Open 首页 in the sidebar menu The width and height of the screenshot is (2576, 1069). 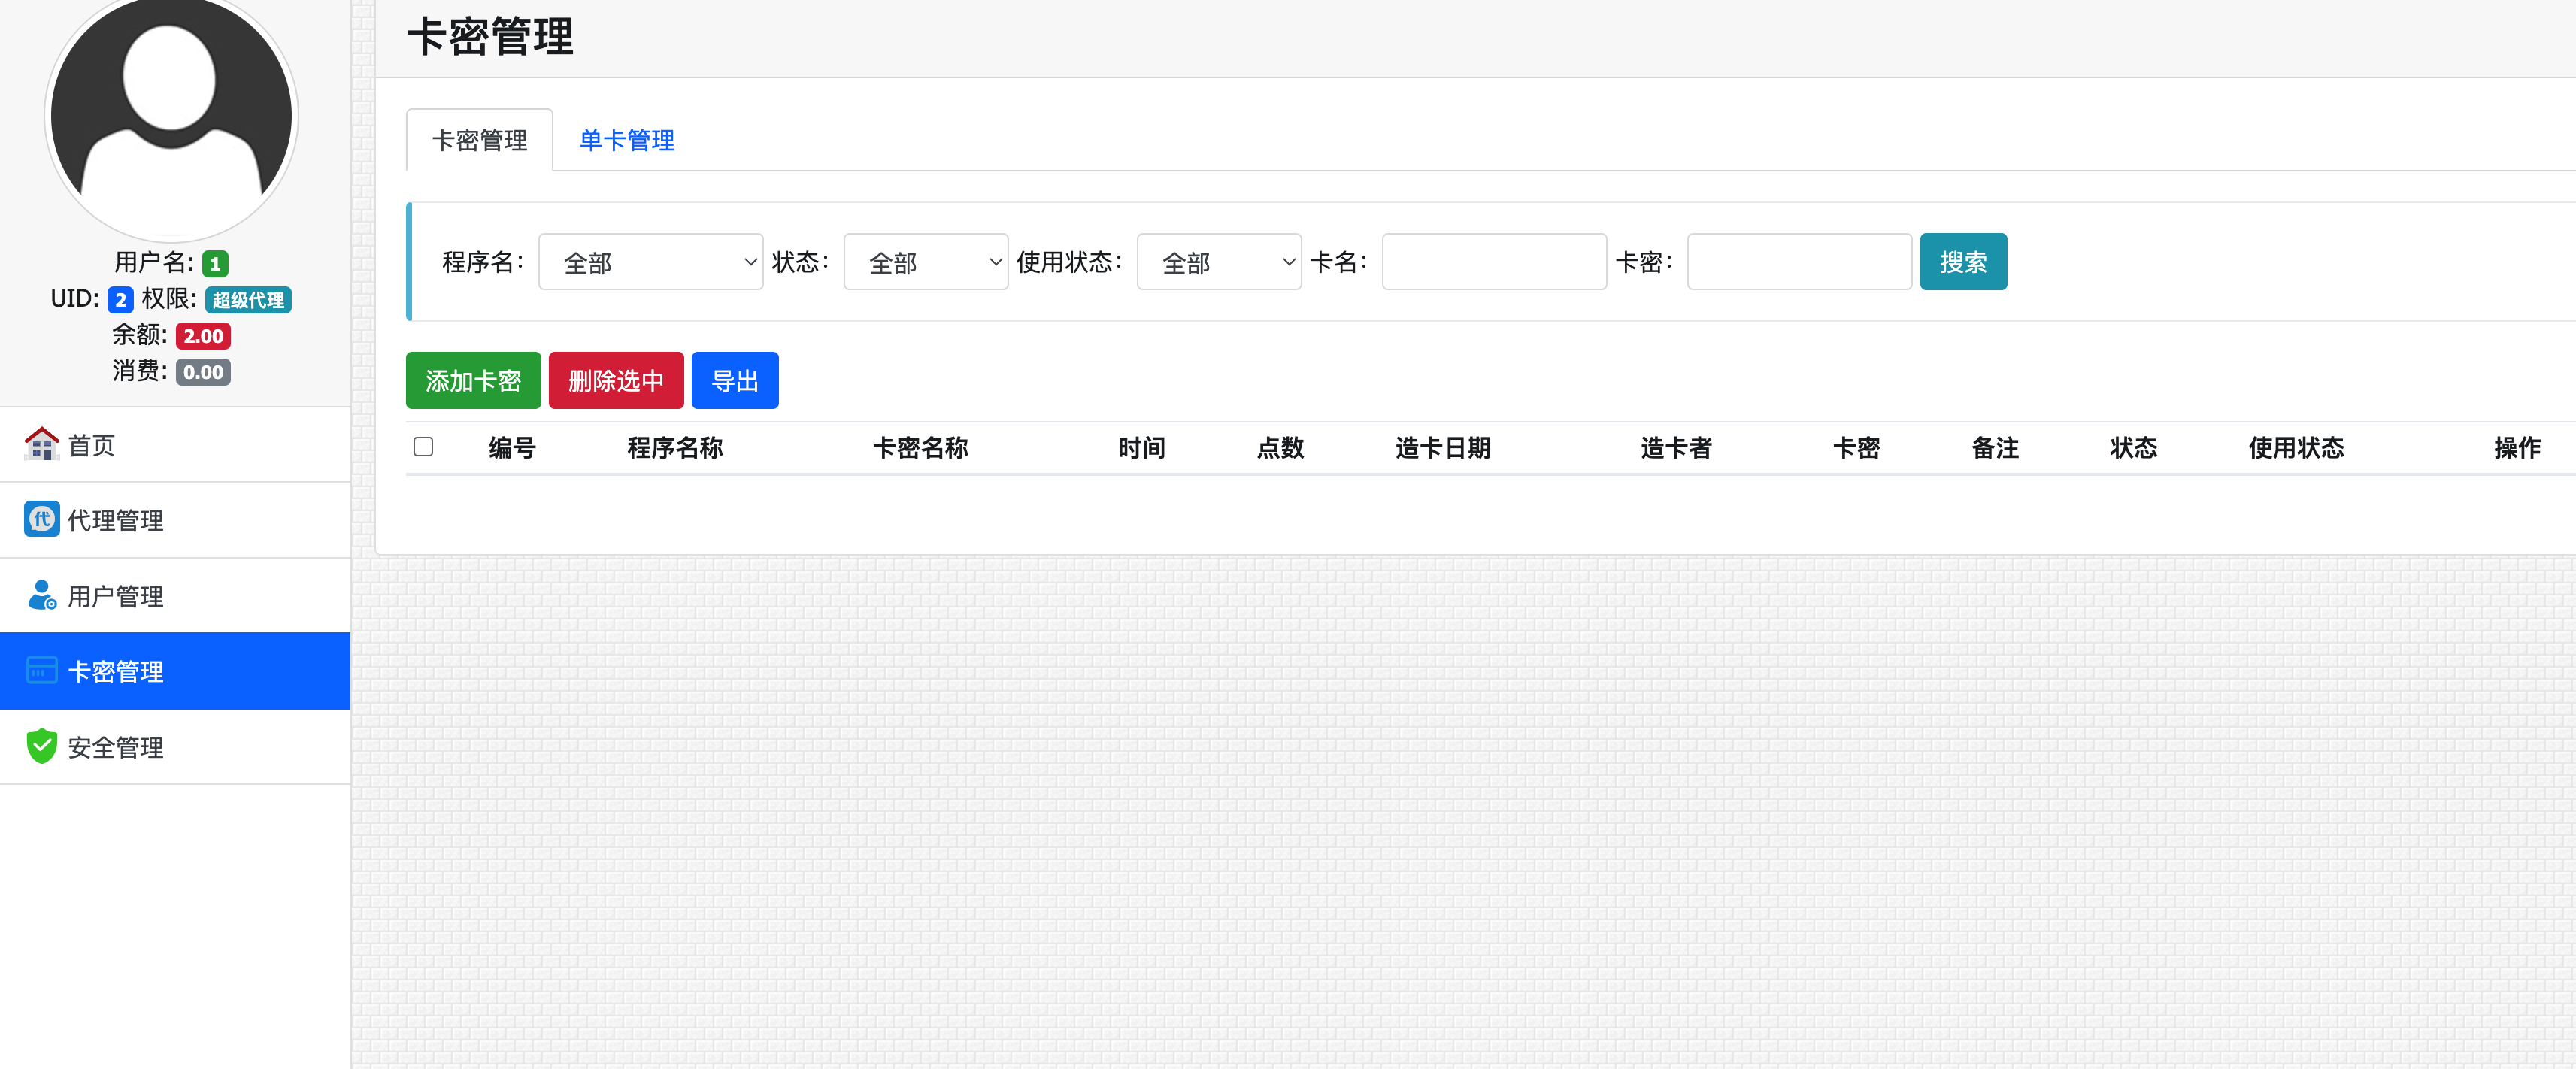pyautogui.click(x=175, y=444)
